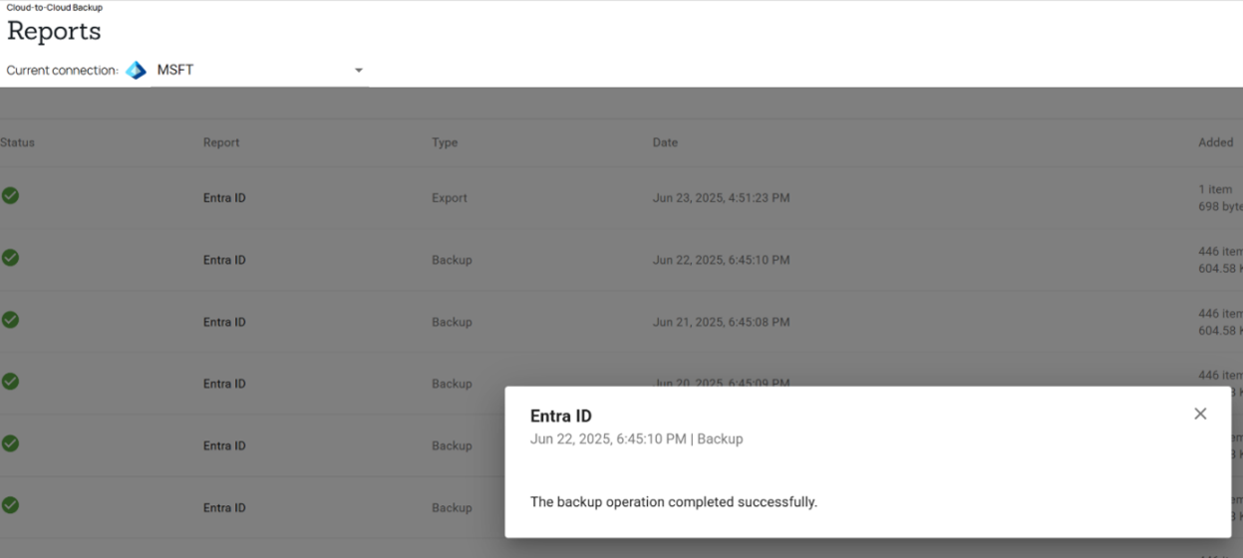Click the Type column header
The height and width of the screenshot is (558, 1243).
[x=445, y=142]
